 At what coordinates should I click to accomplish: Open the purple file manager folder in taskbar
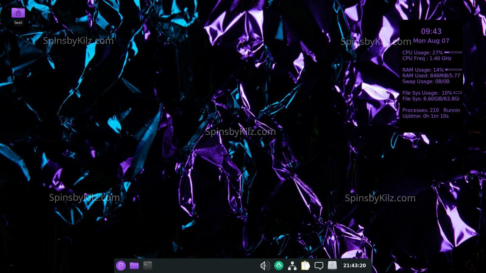(x=134, y=266)
